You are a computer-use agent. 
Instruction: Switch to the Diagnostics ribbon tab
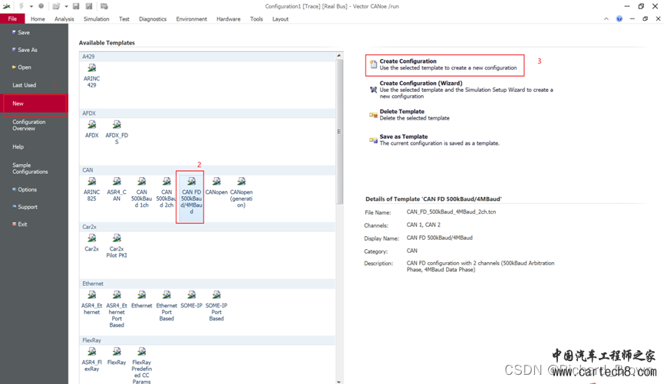pos(152,19)
